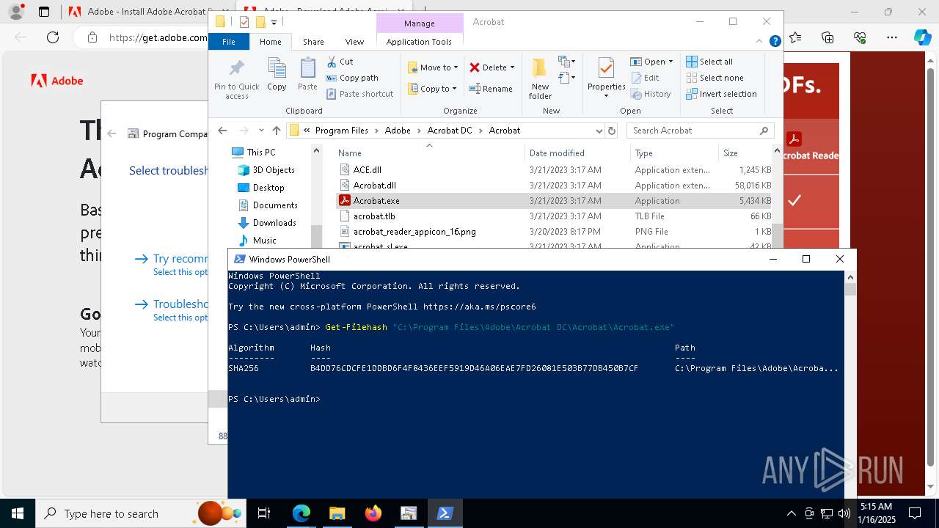
Task: Open the Copy to dropdown
Action: 433,89
